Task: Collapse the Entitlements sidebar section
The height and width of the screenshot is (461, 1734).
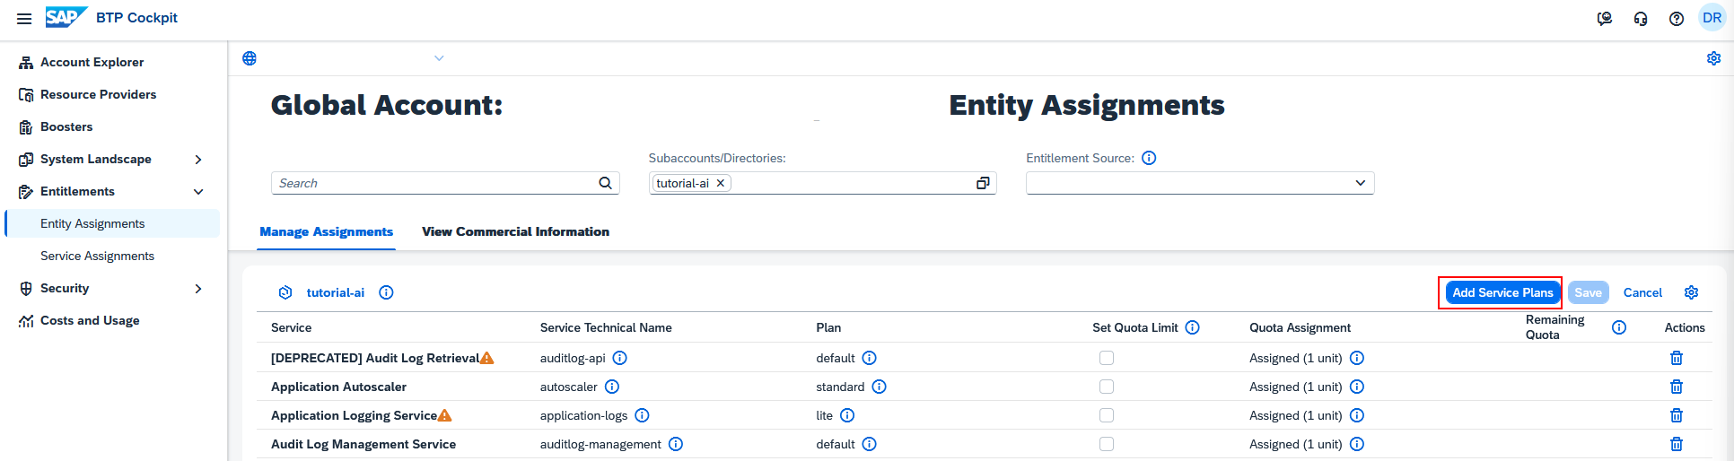Action: [198, 191]
